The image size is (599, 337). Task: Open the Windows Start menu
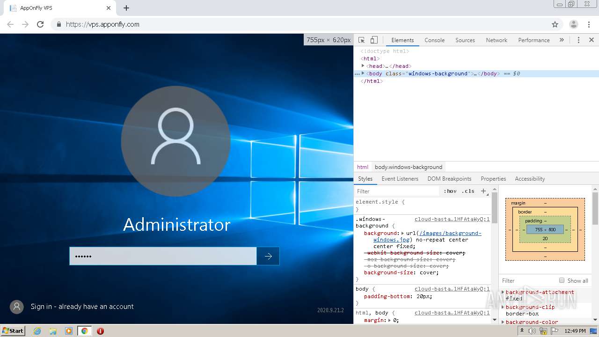click(x=13, y=331)
